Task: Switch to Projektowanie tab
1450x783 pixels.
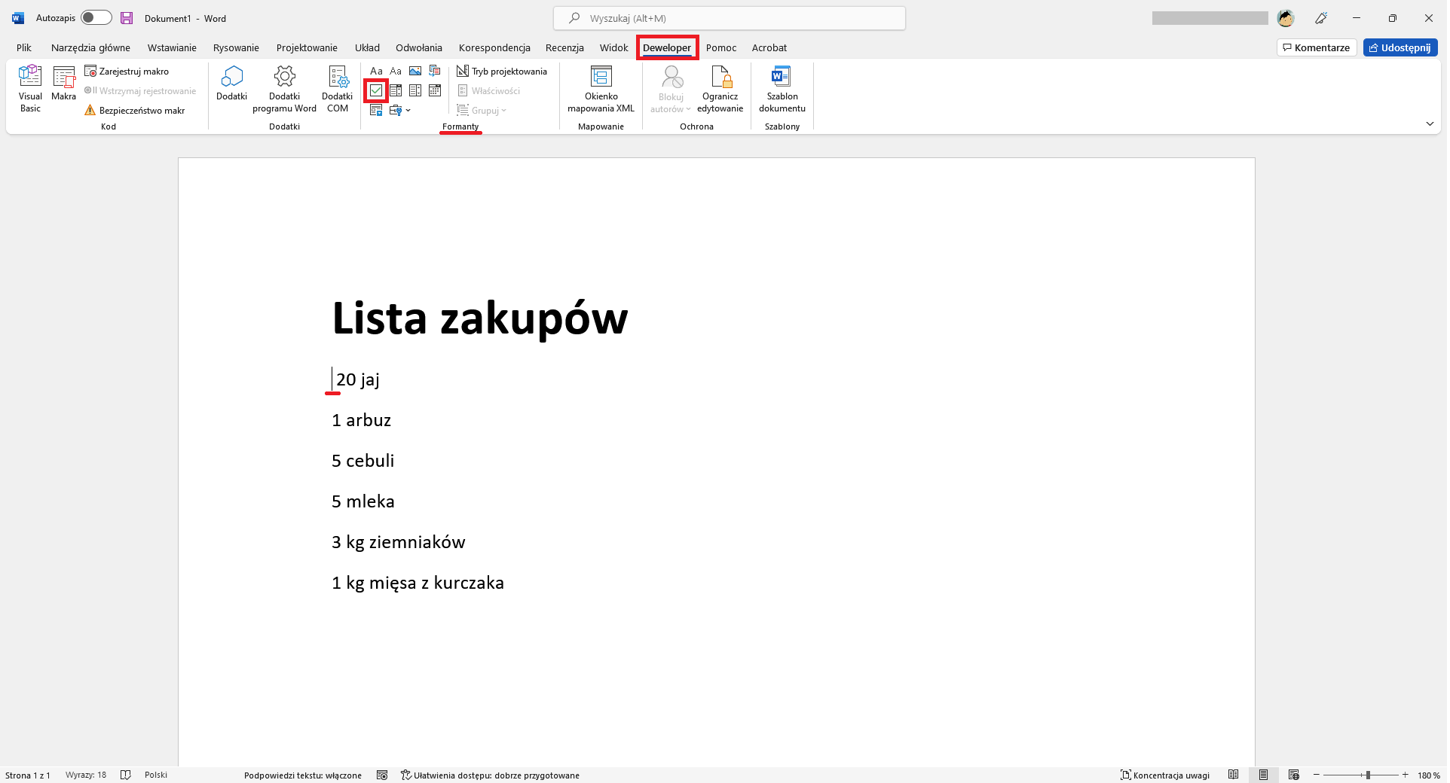Action: pos(307,47)
